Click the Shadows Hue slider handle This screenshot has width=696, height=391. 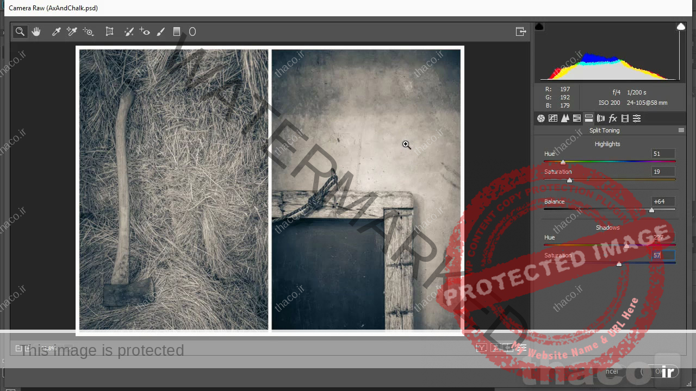[626, 245]
